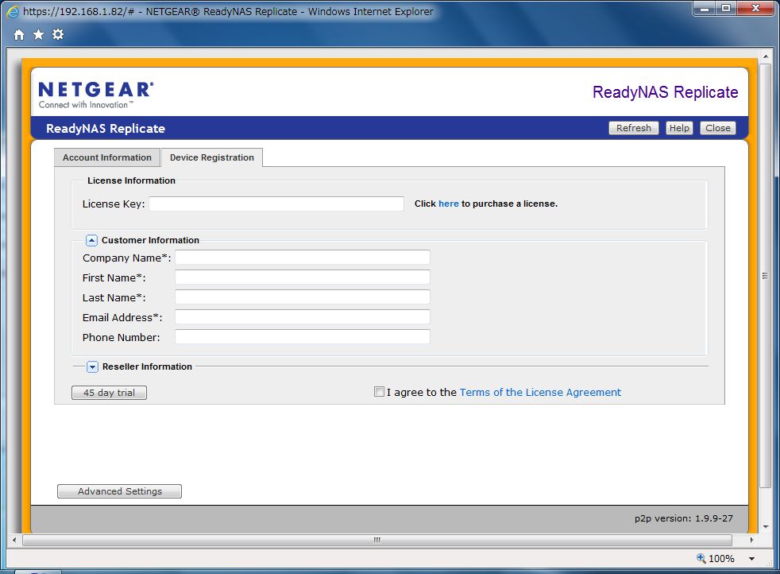Focus the License Key input field
780x574 pixels.
[276, 204]
